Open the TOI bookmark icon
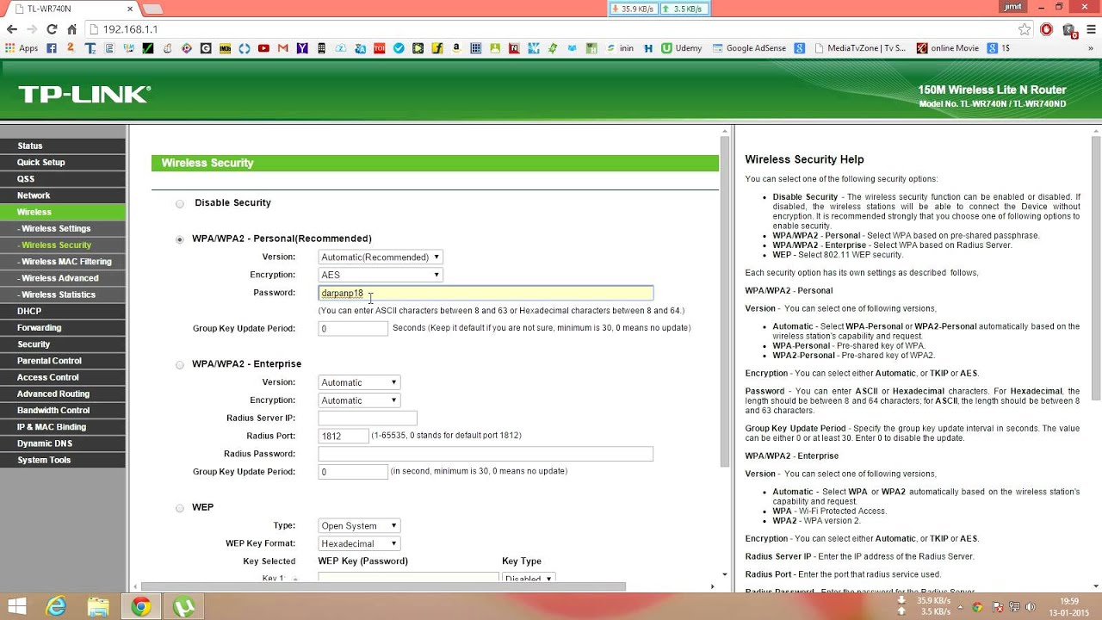1102x620 pixels. coord(379,48)
